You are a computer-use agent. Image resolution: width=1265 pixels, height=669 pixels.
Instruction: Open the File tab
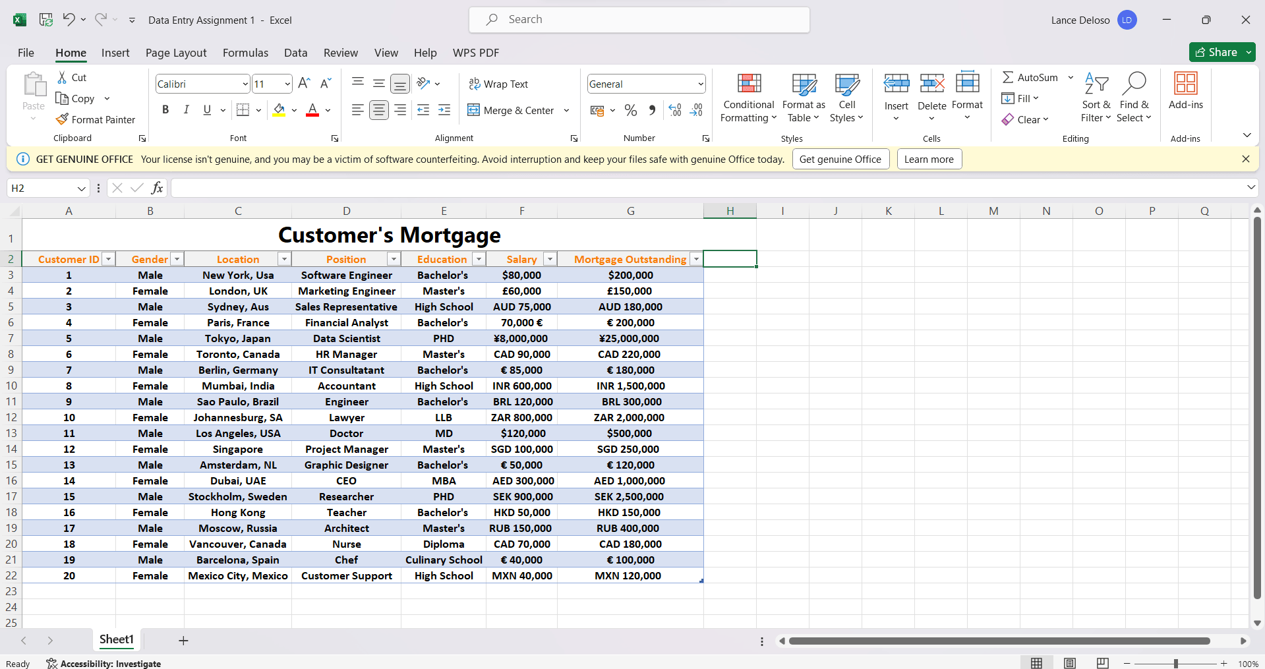pyautogui.click(x=26, y=53)
